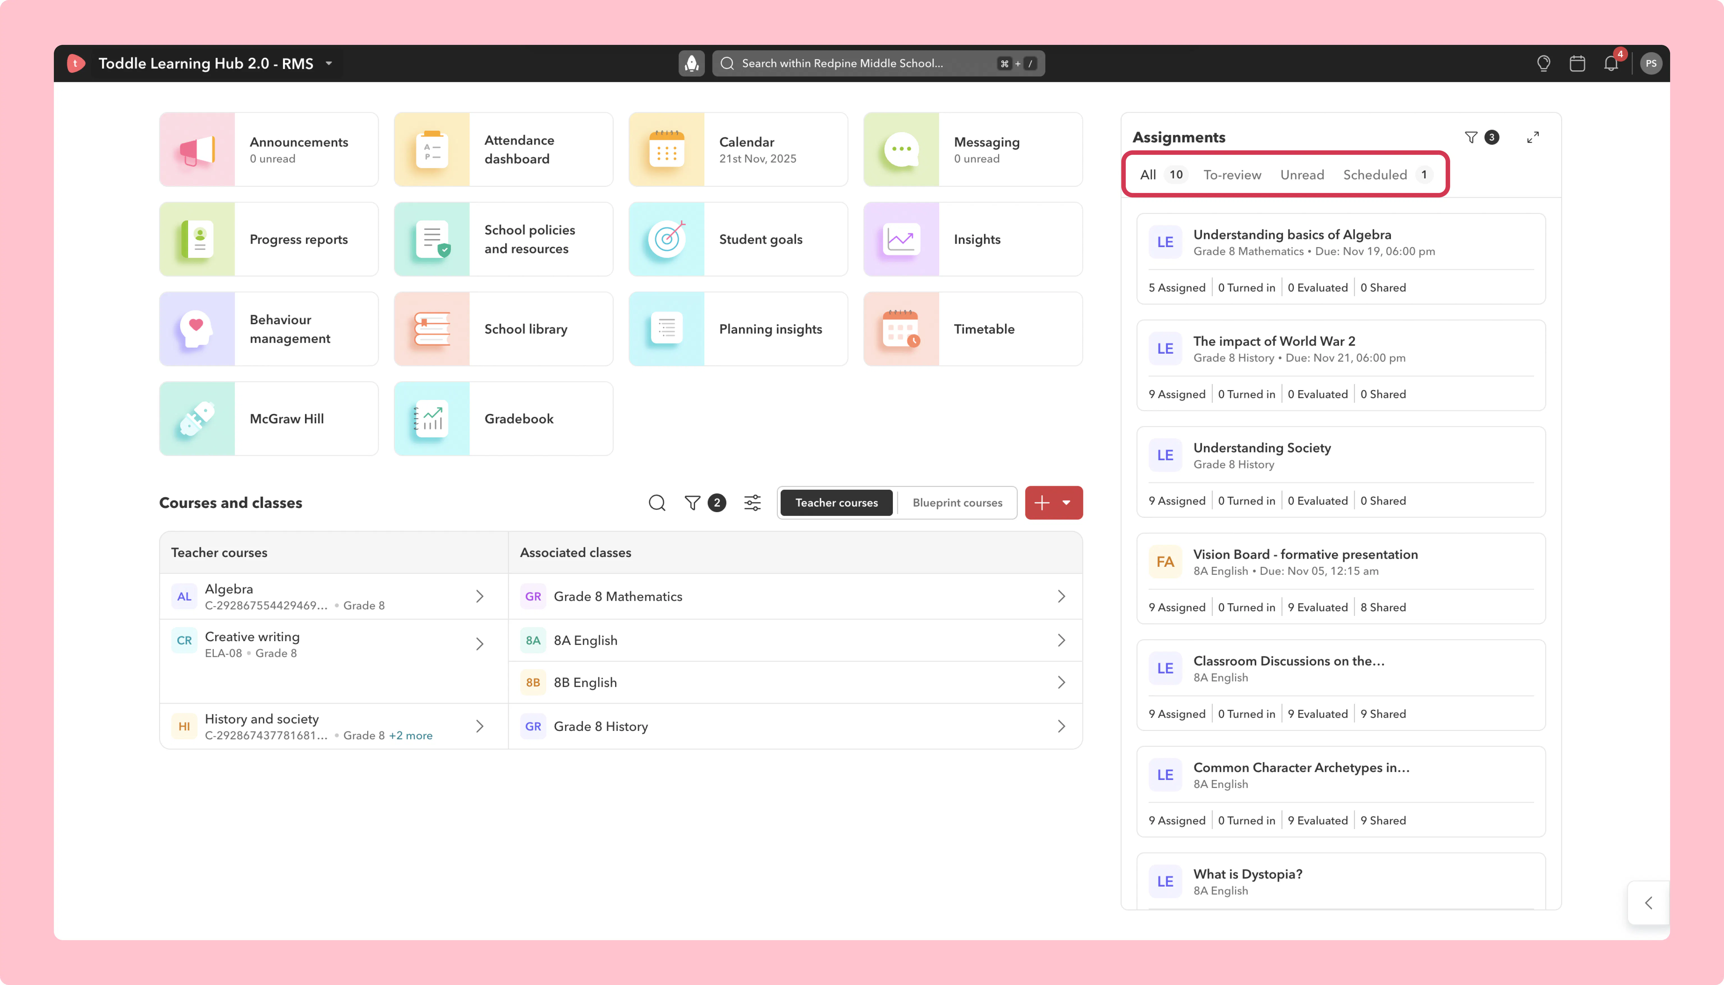
Task: Open Vision Board formative presentation assignment
Action: coord(1340,578)
